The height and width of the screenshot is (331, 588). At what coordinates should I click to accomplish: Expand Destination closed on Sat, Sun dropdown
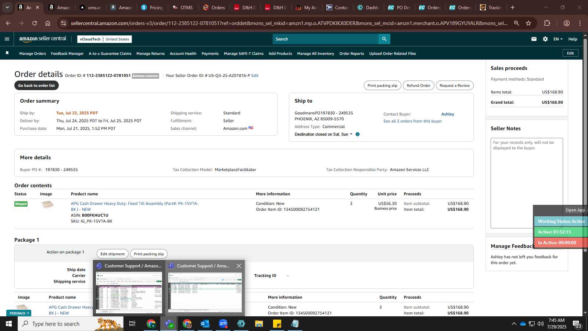coord(323,134)
